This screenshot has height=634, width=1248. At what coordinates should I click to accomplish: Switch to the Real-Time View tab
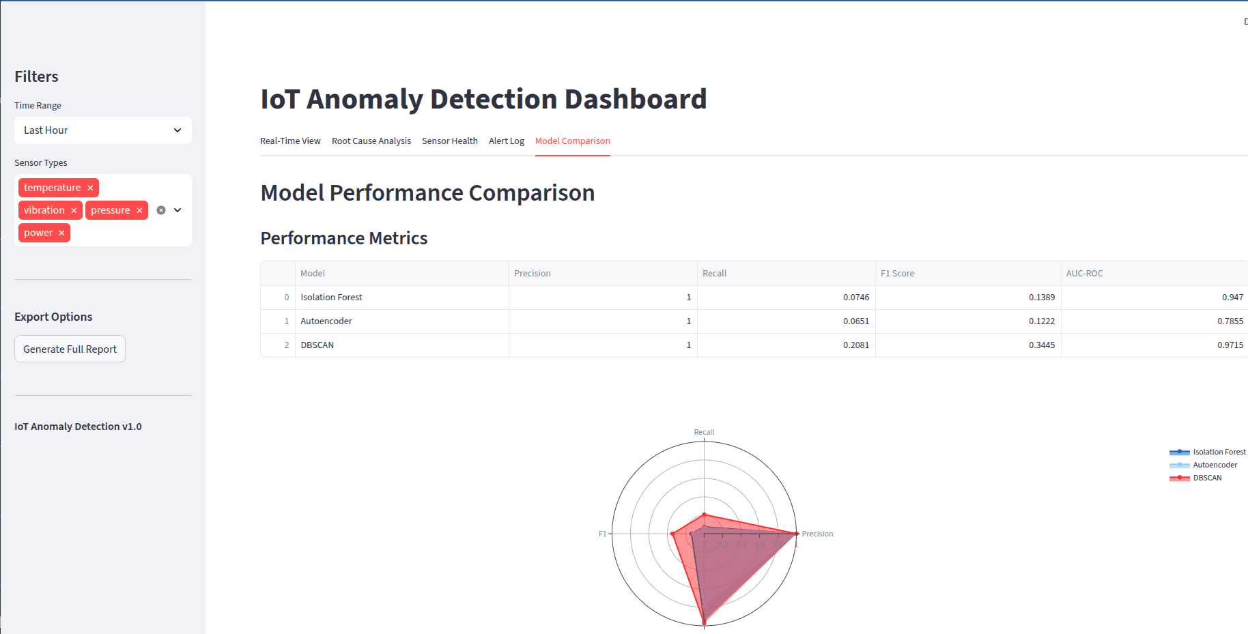(x=290, y=141)
